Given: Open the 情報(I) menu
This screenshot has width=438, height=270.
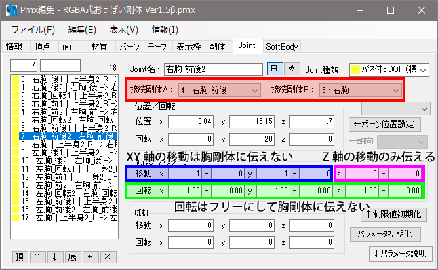Looking at the screenshot, I should tap(165, 30).
